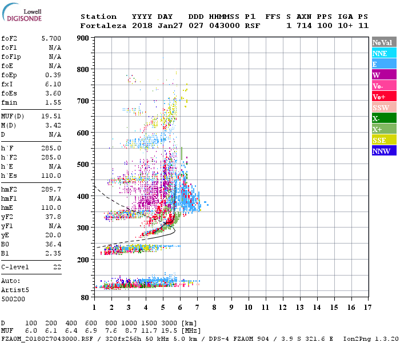Select the E blue legend swatch
Screen dimensions: 400x343
[x=384, y=64]
